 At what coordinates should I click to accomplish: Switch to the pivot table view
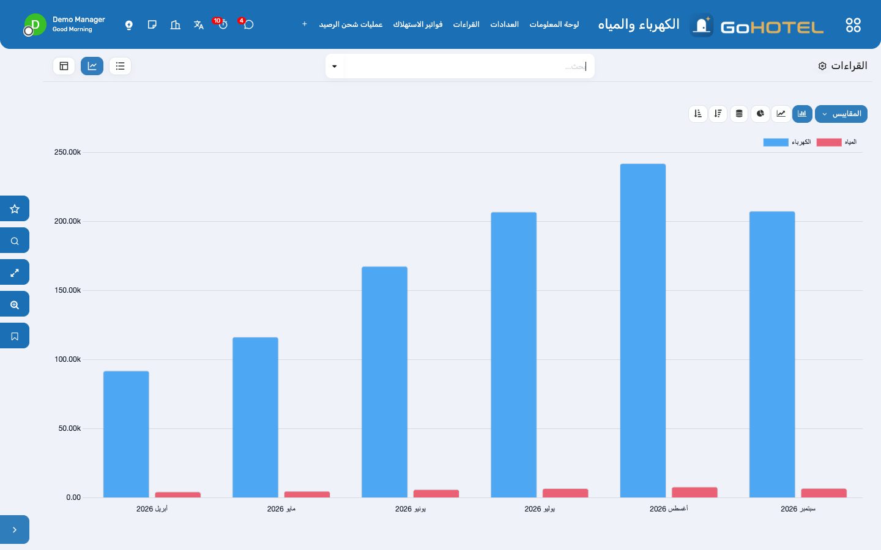pyautogui.click(x=64, y=66)
